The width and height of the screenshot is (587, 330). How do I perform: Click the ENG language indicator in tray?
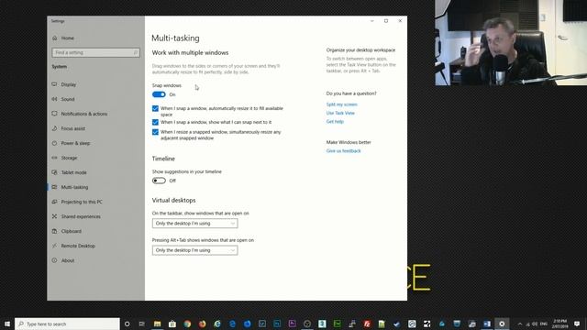[x=544, y=324]
